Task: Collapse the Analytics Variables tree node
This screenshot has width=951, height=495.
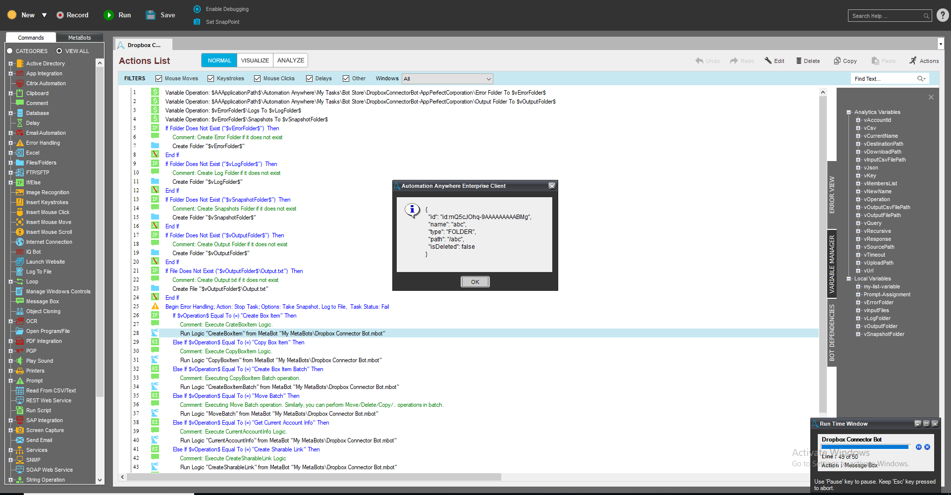Action: (849, 112)
